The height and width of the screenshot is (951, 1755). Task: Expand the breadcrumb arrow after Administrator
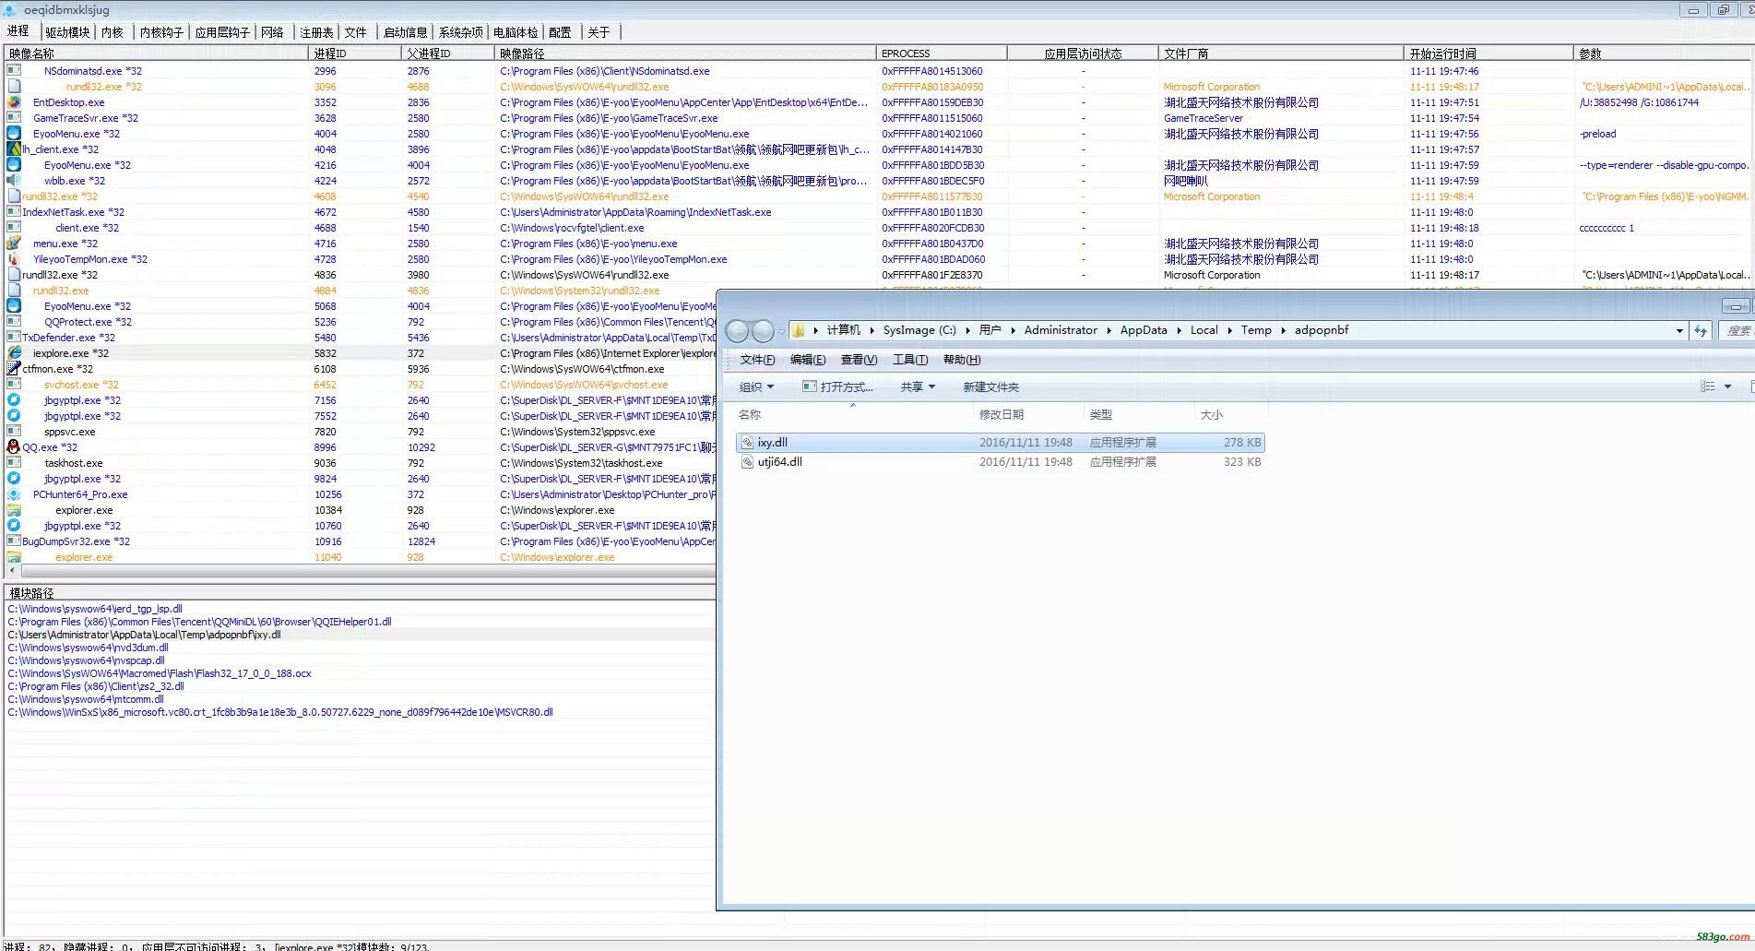[x=1109, y=330]
